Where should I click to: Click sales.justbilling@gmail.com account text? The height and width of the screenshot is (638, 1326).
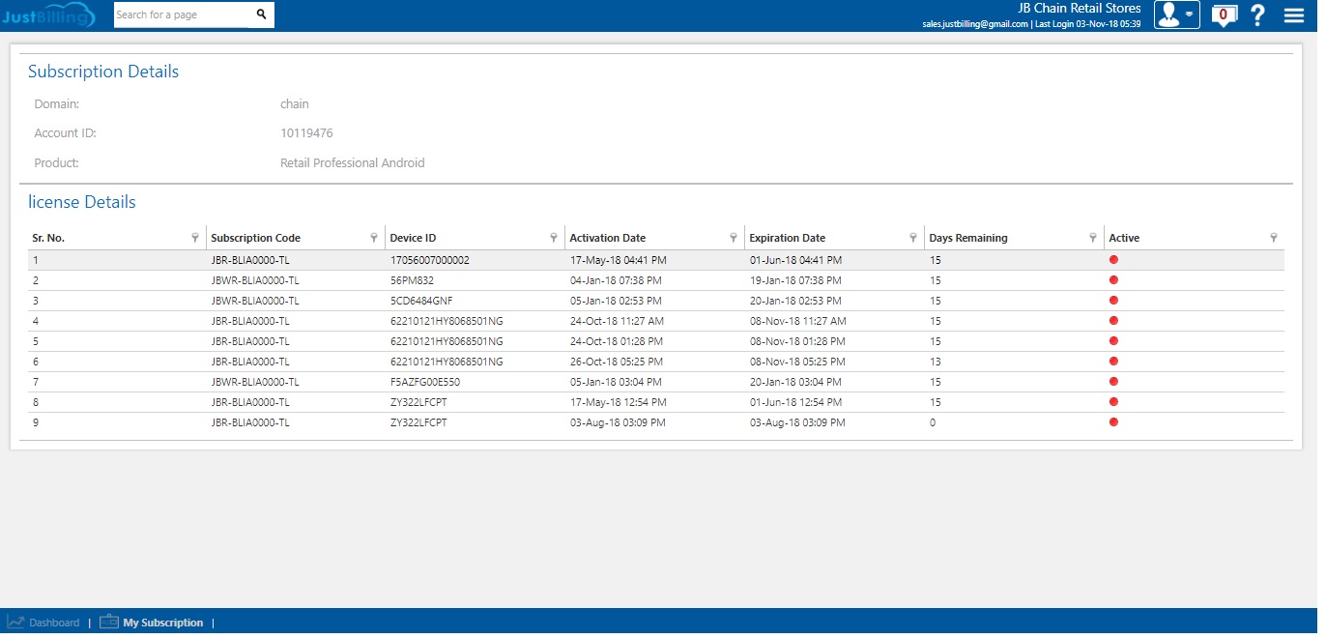(x=975, y=23)
